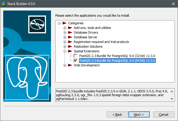Uncheck PostGIS 2.3 Bundle 64 bit checkbox
This screenshot has width=178, height=121.
[x=75, y=61]
